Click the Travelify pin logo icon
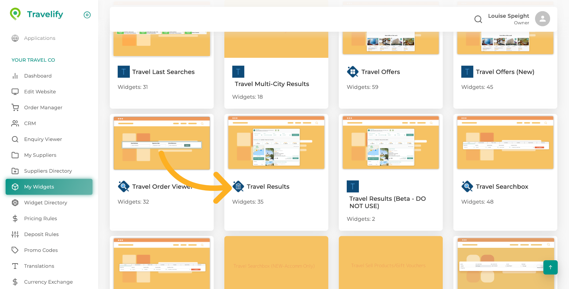 [x=15, y=14]
